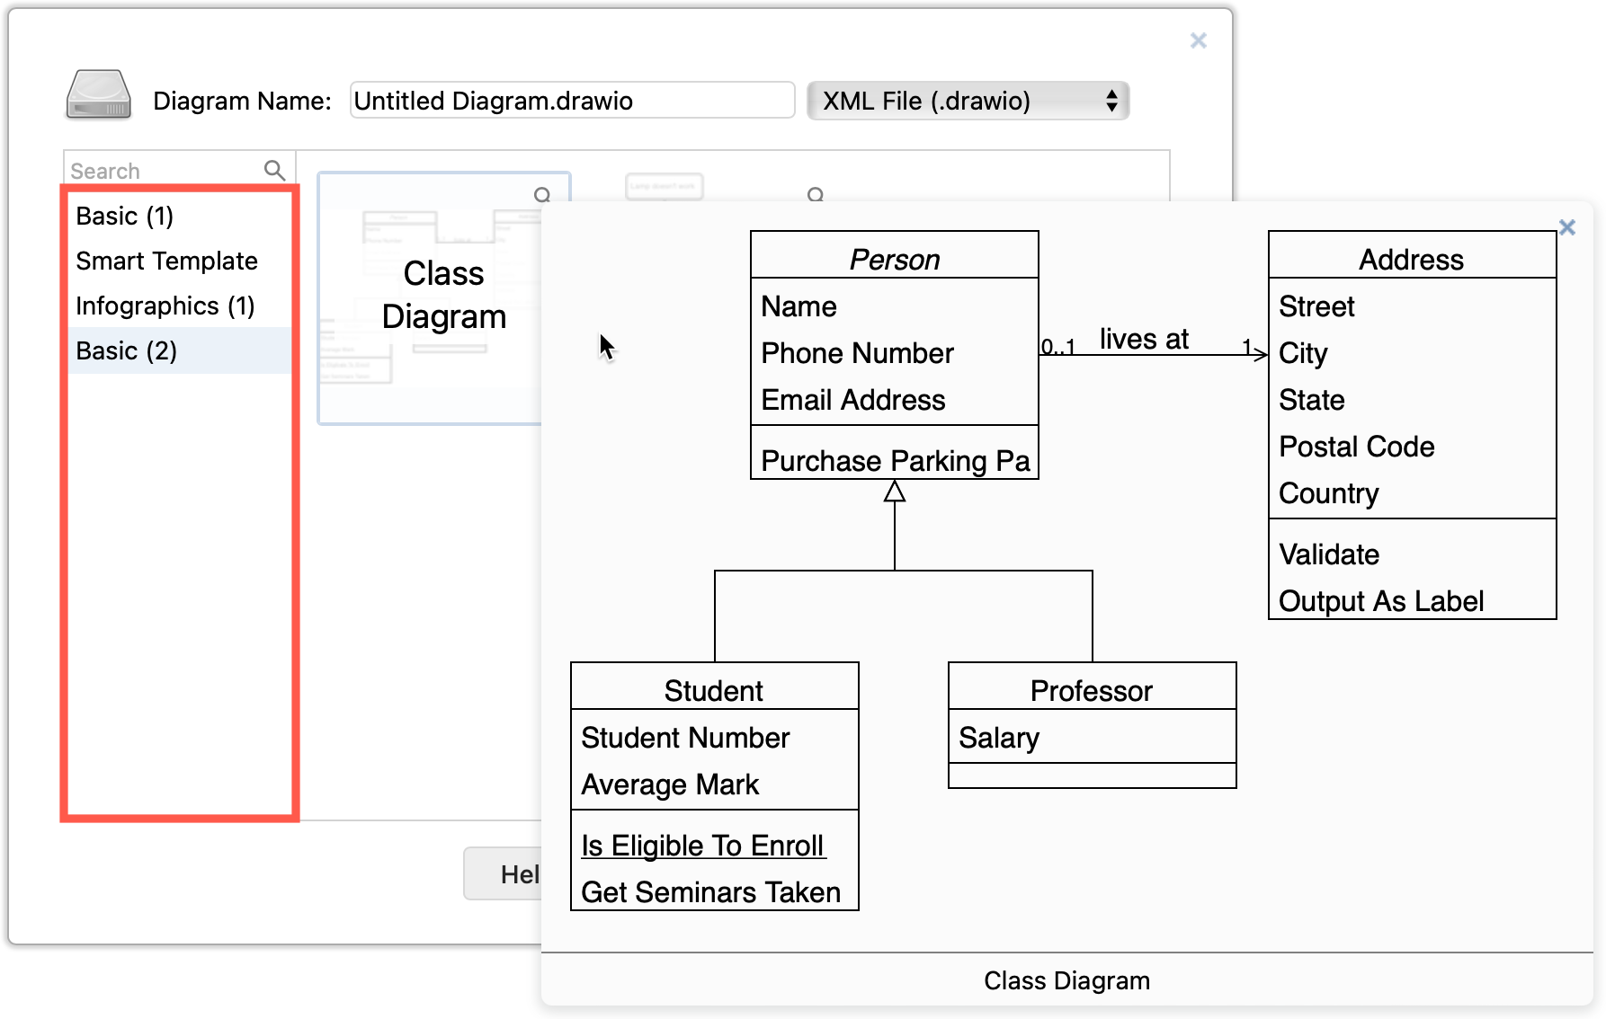Select the Smart Template category

[166, 261]
